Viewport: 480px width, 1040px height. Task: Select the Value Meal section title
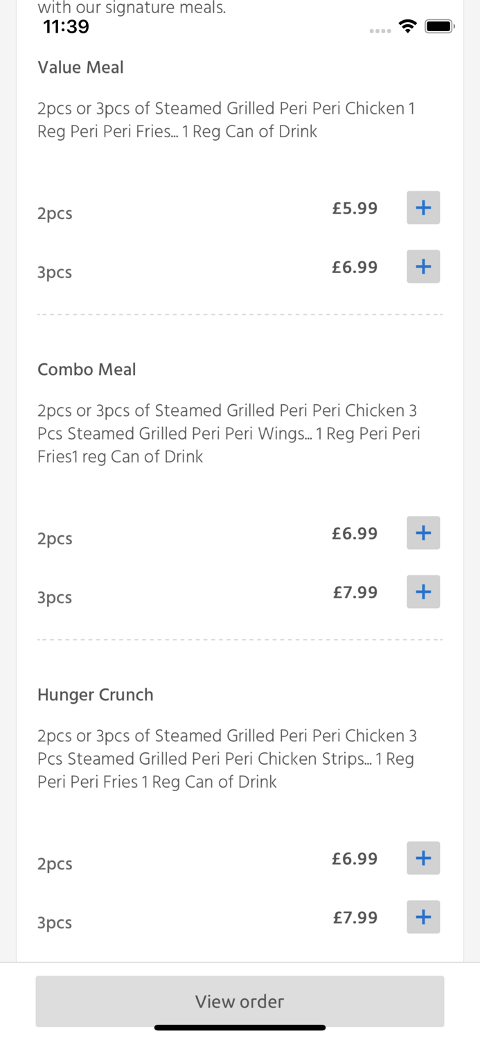(80, 67)
